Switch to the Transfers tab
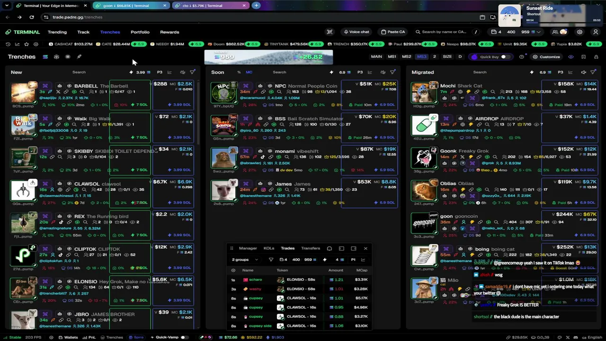This screenshot has height=341, width=606. [311, 248]
